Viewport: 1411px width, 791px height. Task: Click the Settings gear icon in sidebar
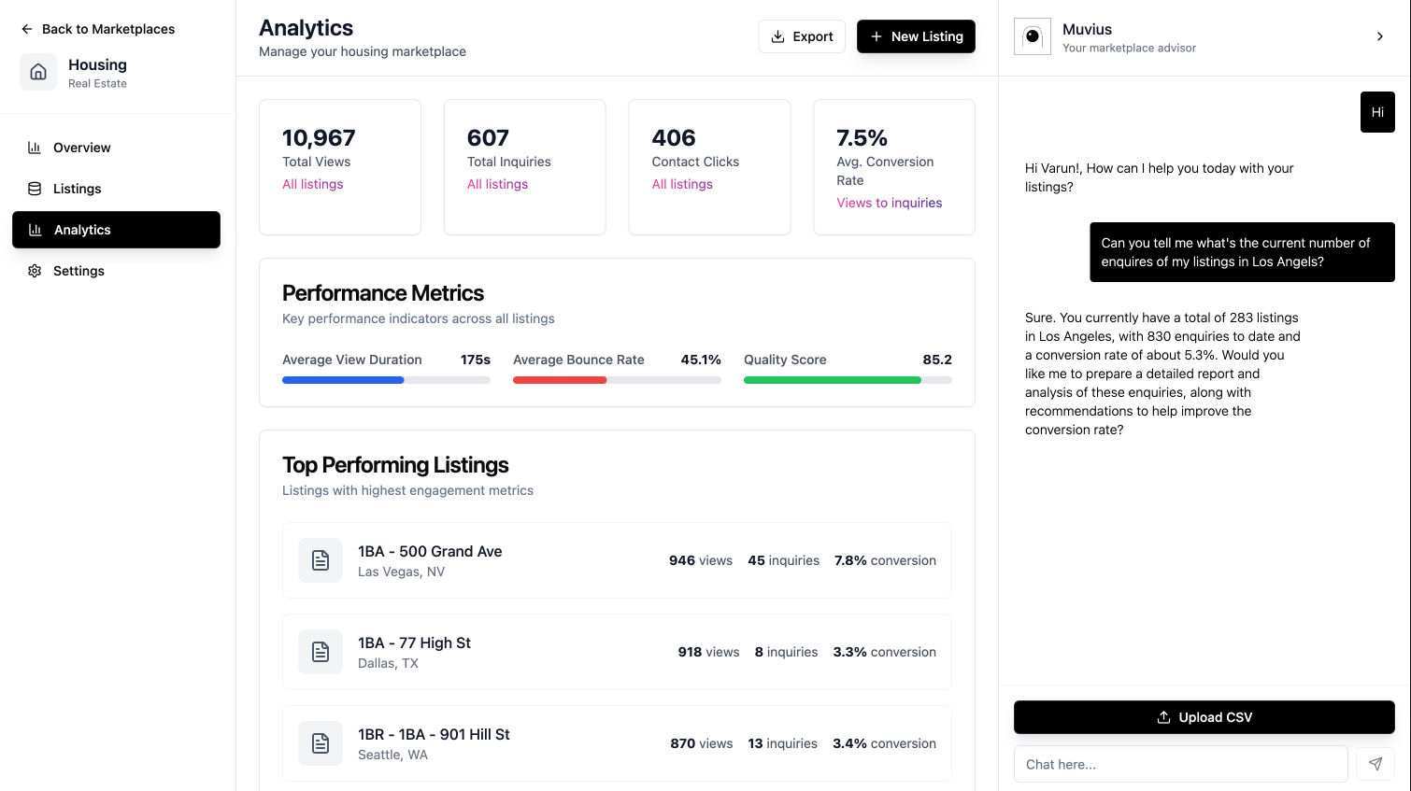point(35,271)
